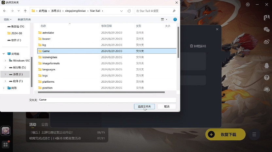Open the WeChat icon in launcher sidebar
The width and height of the screenshot is (272, 152).
pyautogui.click(x=266, y=29)
